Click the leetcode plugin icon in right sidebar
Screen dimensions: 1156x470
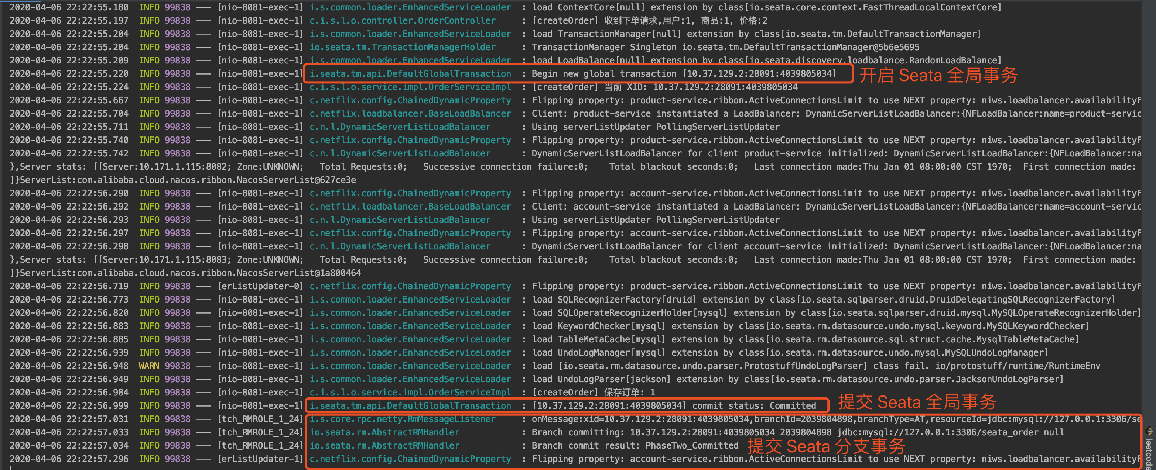coord(1149,432)
